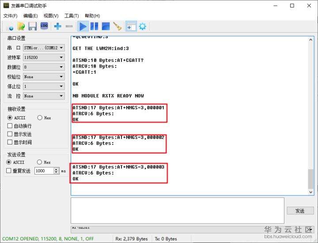Open settings with the gear icon
The height and width of the screenshot is (243, 318).
pyautogui.click(x=143, y=27)
